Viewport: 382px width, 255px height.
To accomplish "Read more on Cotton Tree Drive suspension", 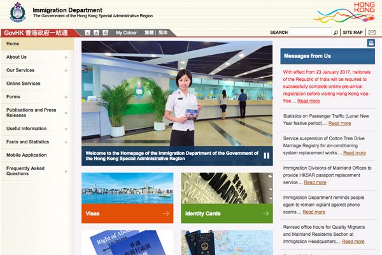I will [355, 153].
